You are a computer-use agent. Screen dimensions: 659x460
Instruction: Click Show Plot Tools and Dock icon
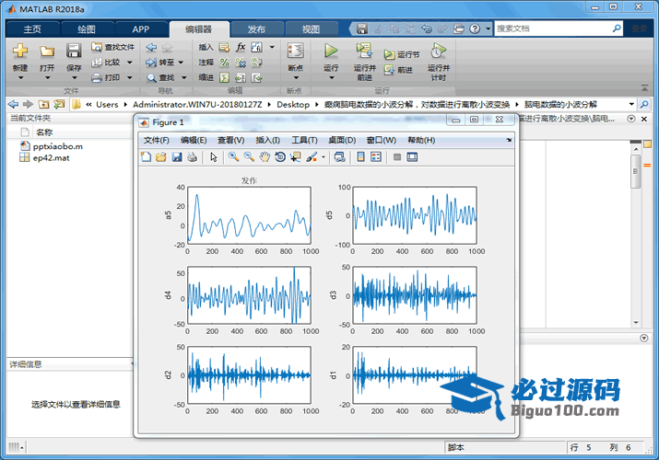[x=412, y=157]
